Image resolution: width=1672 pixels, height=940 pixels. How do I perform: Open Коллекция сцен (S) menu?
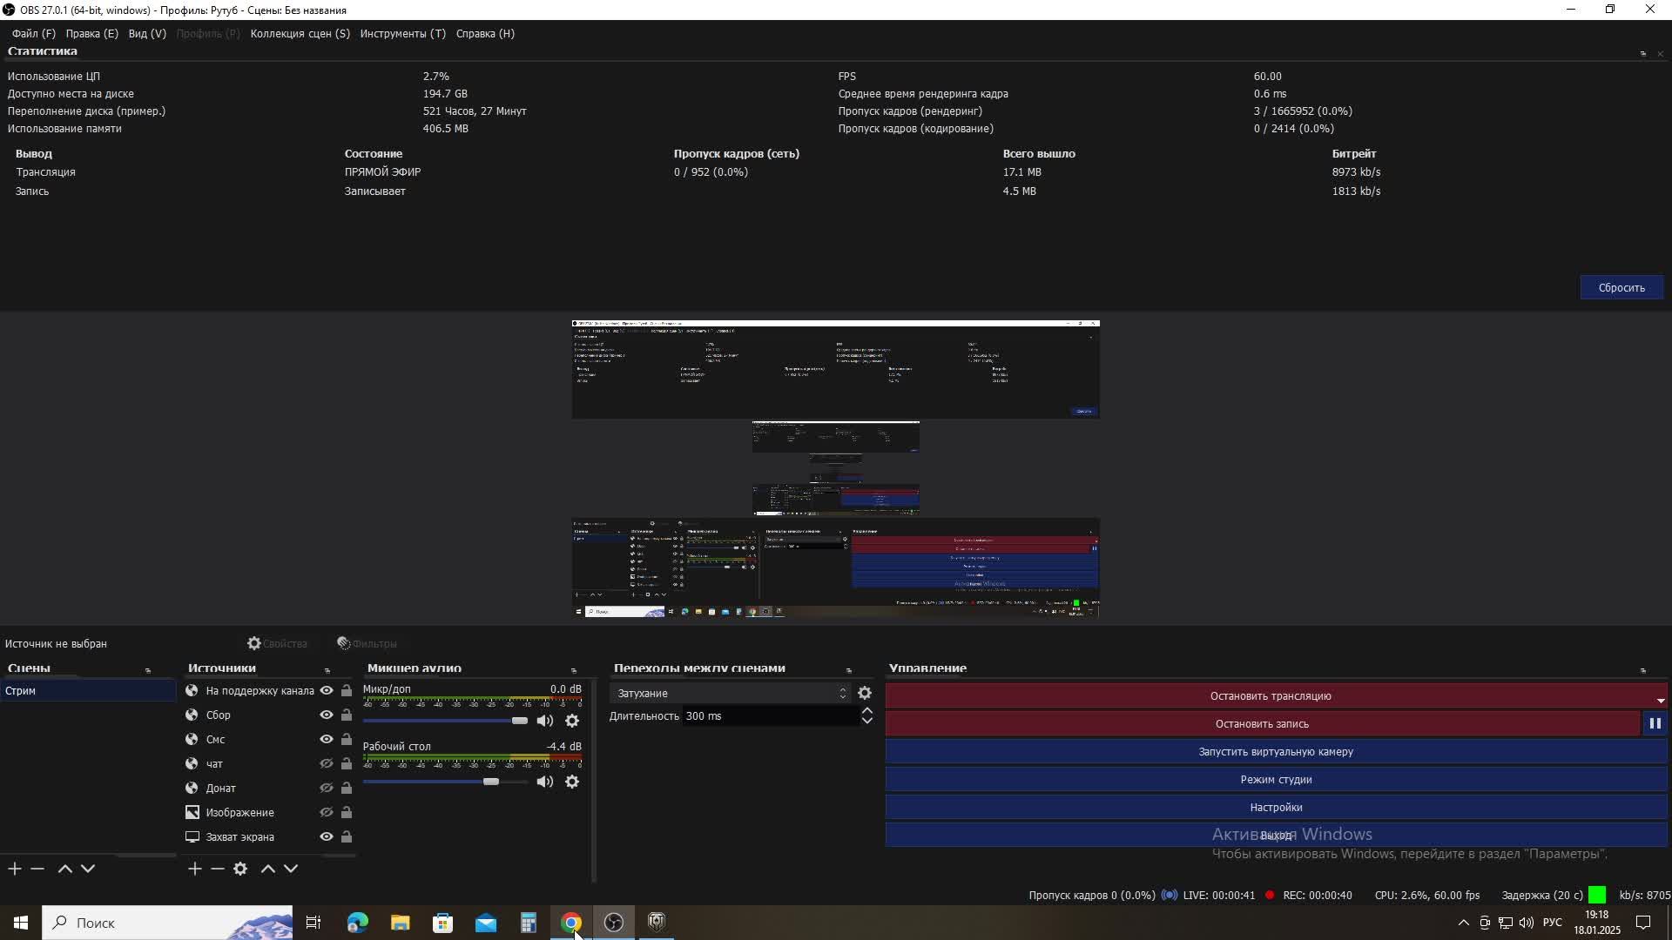pos(300,33)
